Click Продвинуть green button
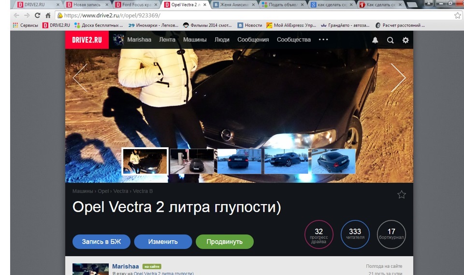The image size is (464, 275). [x=225, y=242]
